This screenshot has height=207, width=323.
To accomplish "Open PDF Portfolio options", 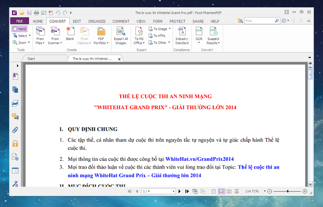I will [x=101, y=35].
